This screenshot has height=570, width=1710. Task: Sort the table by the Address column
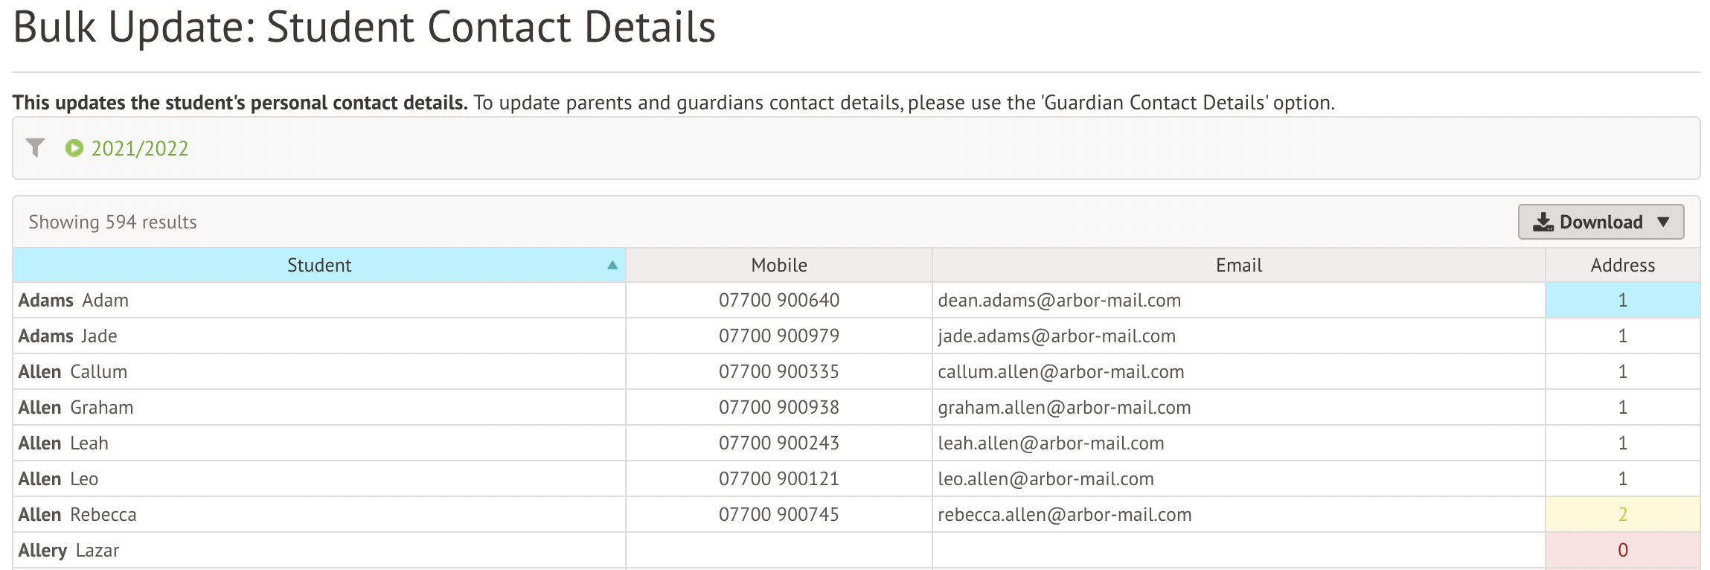pos(1623,264)
